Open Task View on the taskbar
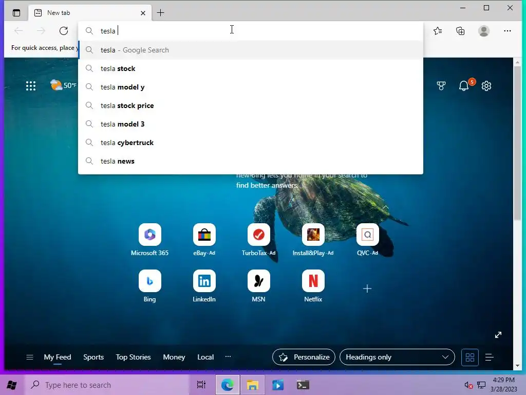This screenshot has height=395, width=526. [201, 385]
